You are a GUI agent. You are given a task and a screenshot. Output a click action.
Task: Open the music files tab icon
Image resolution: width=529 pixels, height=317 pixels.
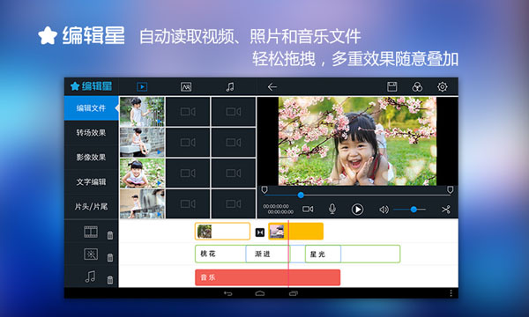tap(230, 87)
